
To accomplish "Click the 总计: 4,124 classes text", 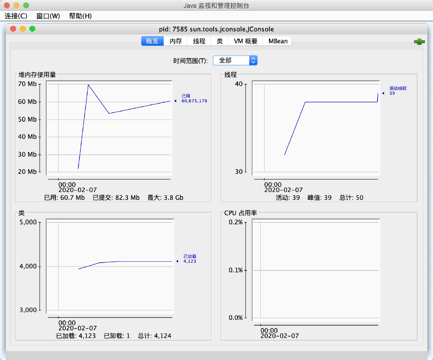I will coord(154,336).
